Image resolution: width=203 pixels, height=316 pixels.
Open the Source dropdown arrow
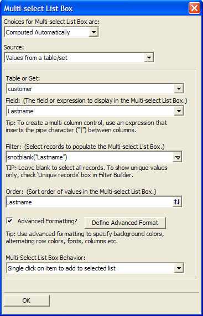pyautogui.click(x=149, y=58)
